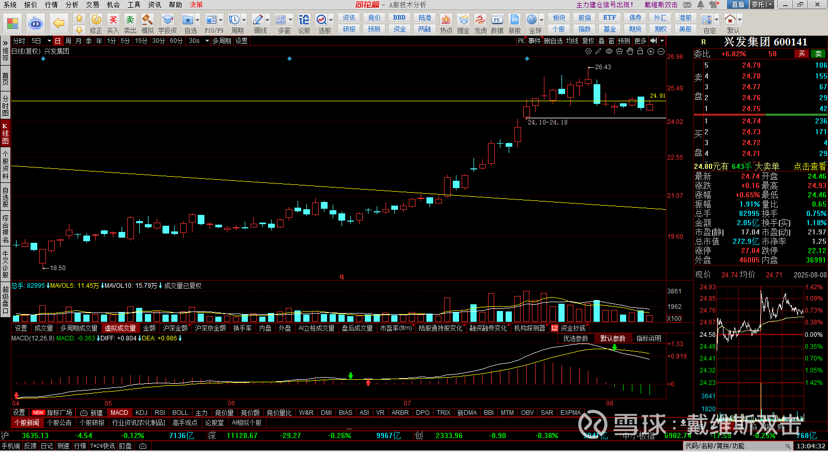
Task: Click the yellow back arrow icon
Action: 59,23
